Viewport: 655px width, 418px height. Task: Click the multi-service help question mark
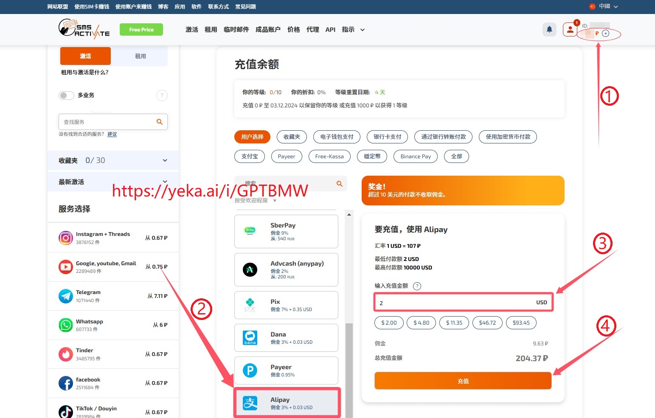[x=162, y=95]
